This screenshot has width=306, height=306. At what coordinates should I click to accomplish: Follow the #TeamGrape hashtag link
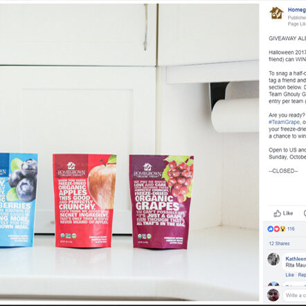pos(284,122)
